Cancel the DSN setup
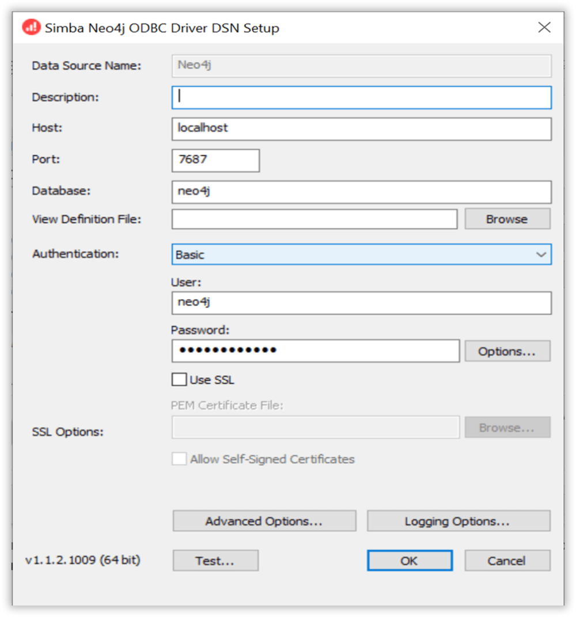 coord(507,560)
